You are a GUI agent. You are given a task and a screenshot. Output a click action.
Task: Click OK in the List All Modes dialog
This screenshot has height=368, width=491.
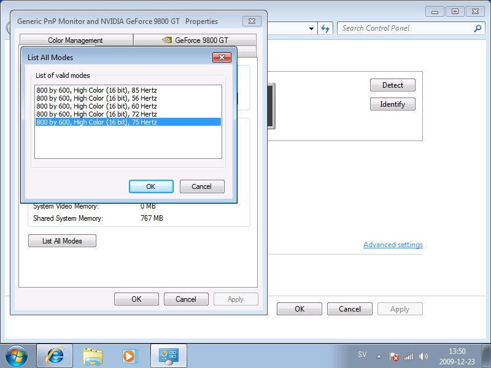click(x=151, y=186)
